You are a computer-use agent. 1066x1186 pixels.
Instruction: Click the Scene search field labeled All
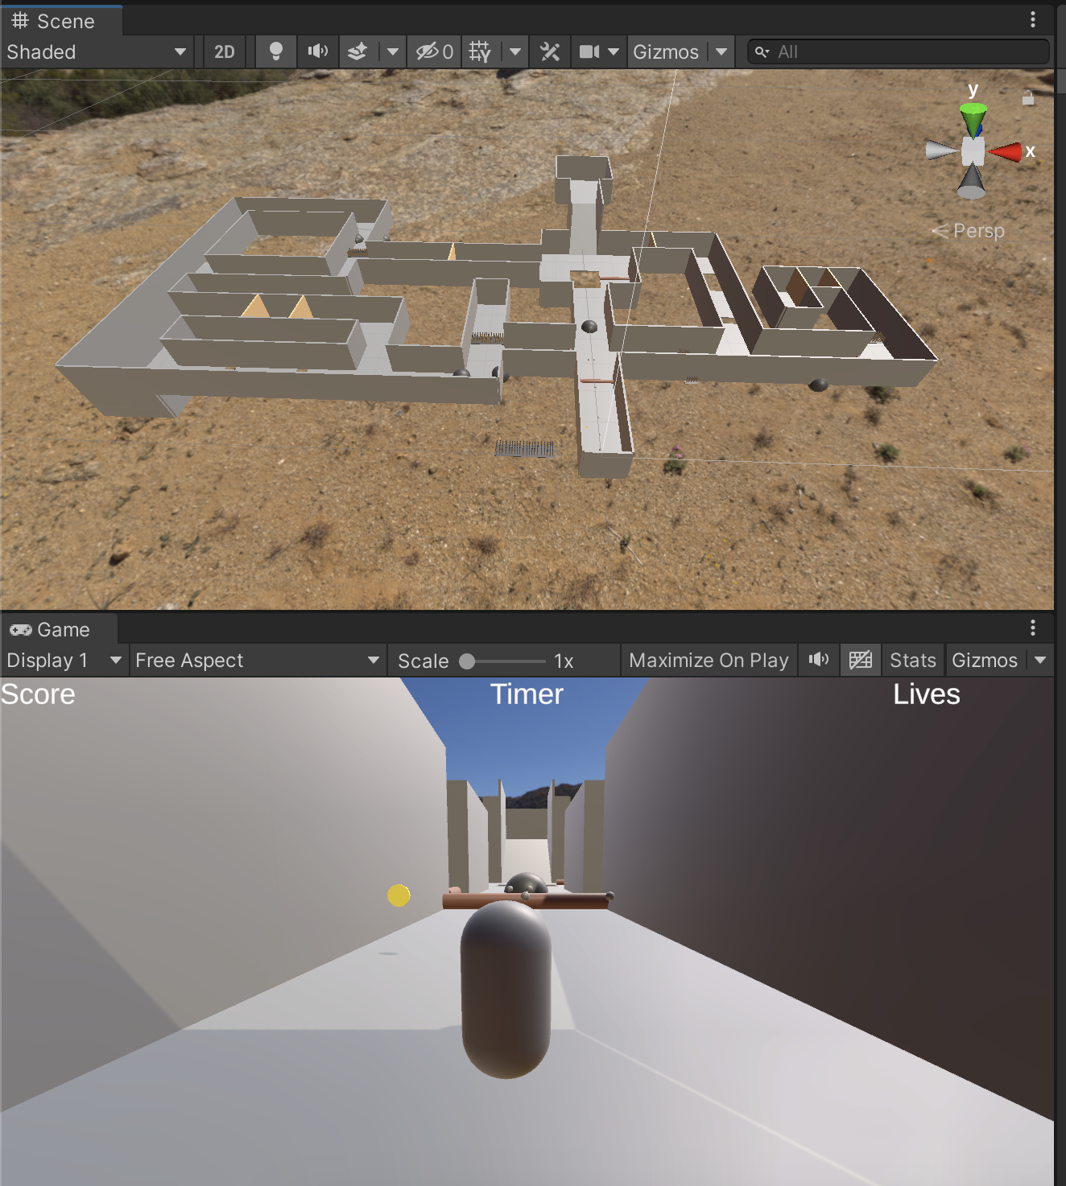click(x=899, y=51)
